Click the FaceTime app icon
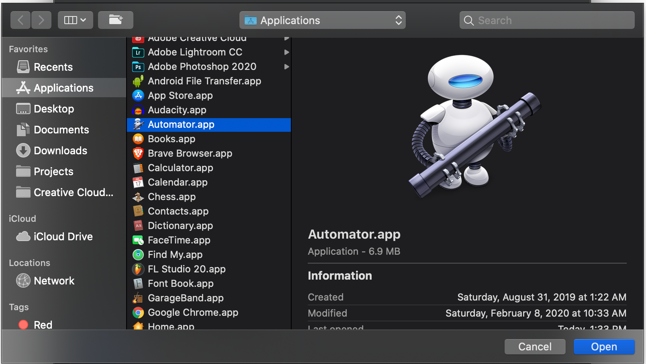646x364 pixels. click(138, 240)
